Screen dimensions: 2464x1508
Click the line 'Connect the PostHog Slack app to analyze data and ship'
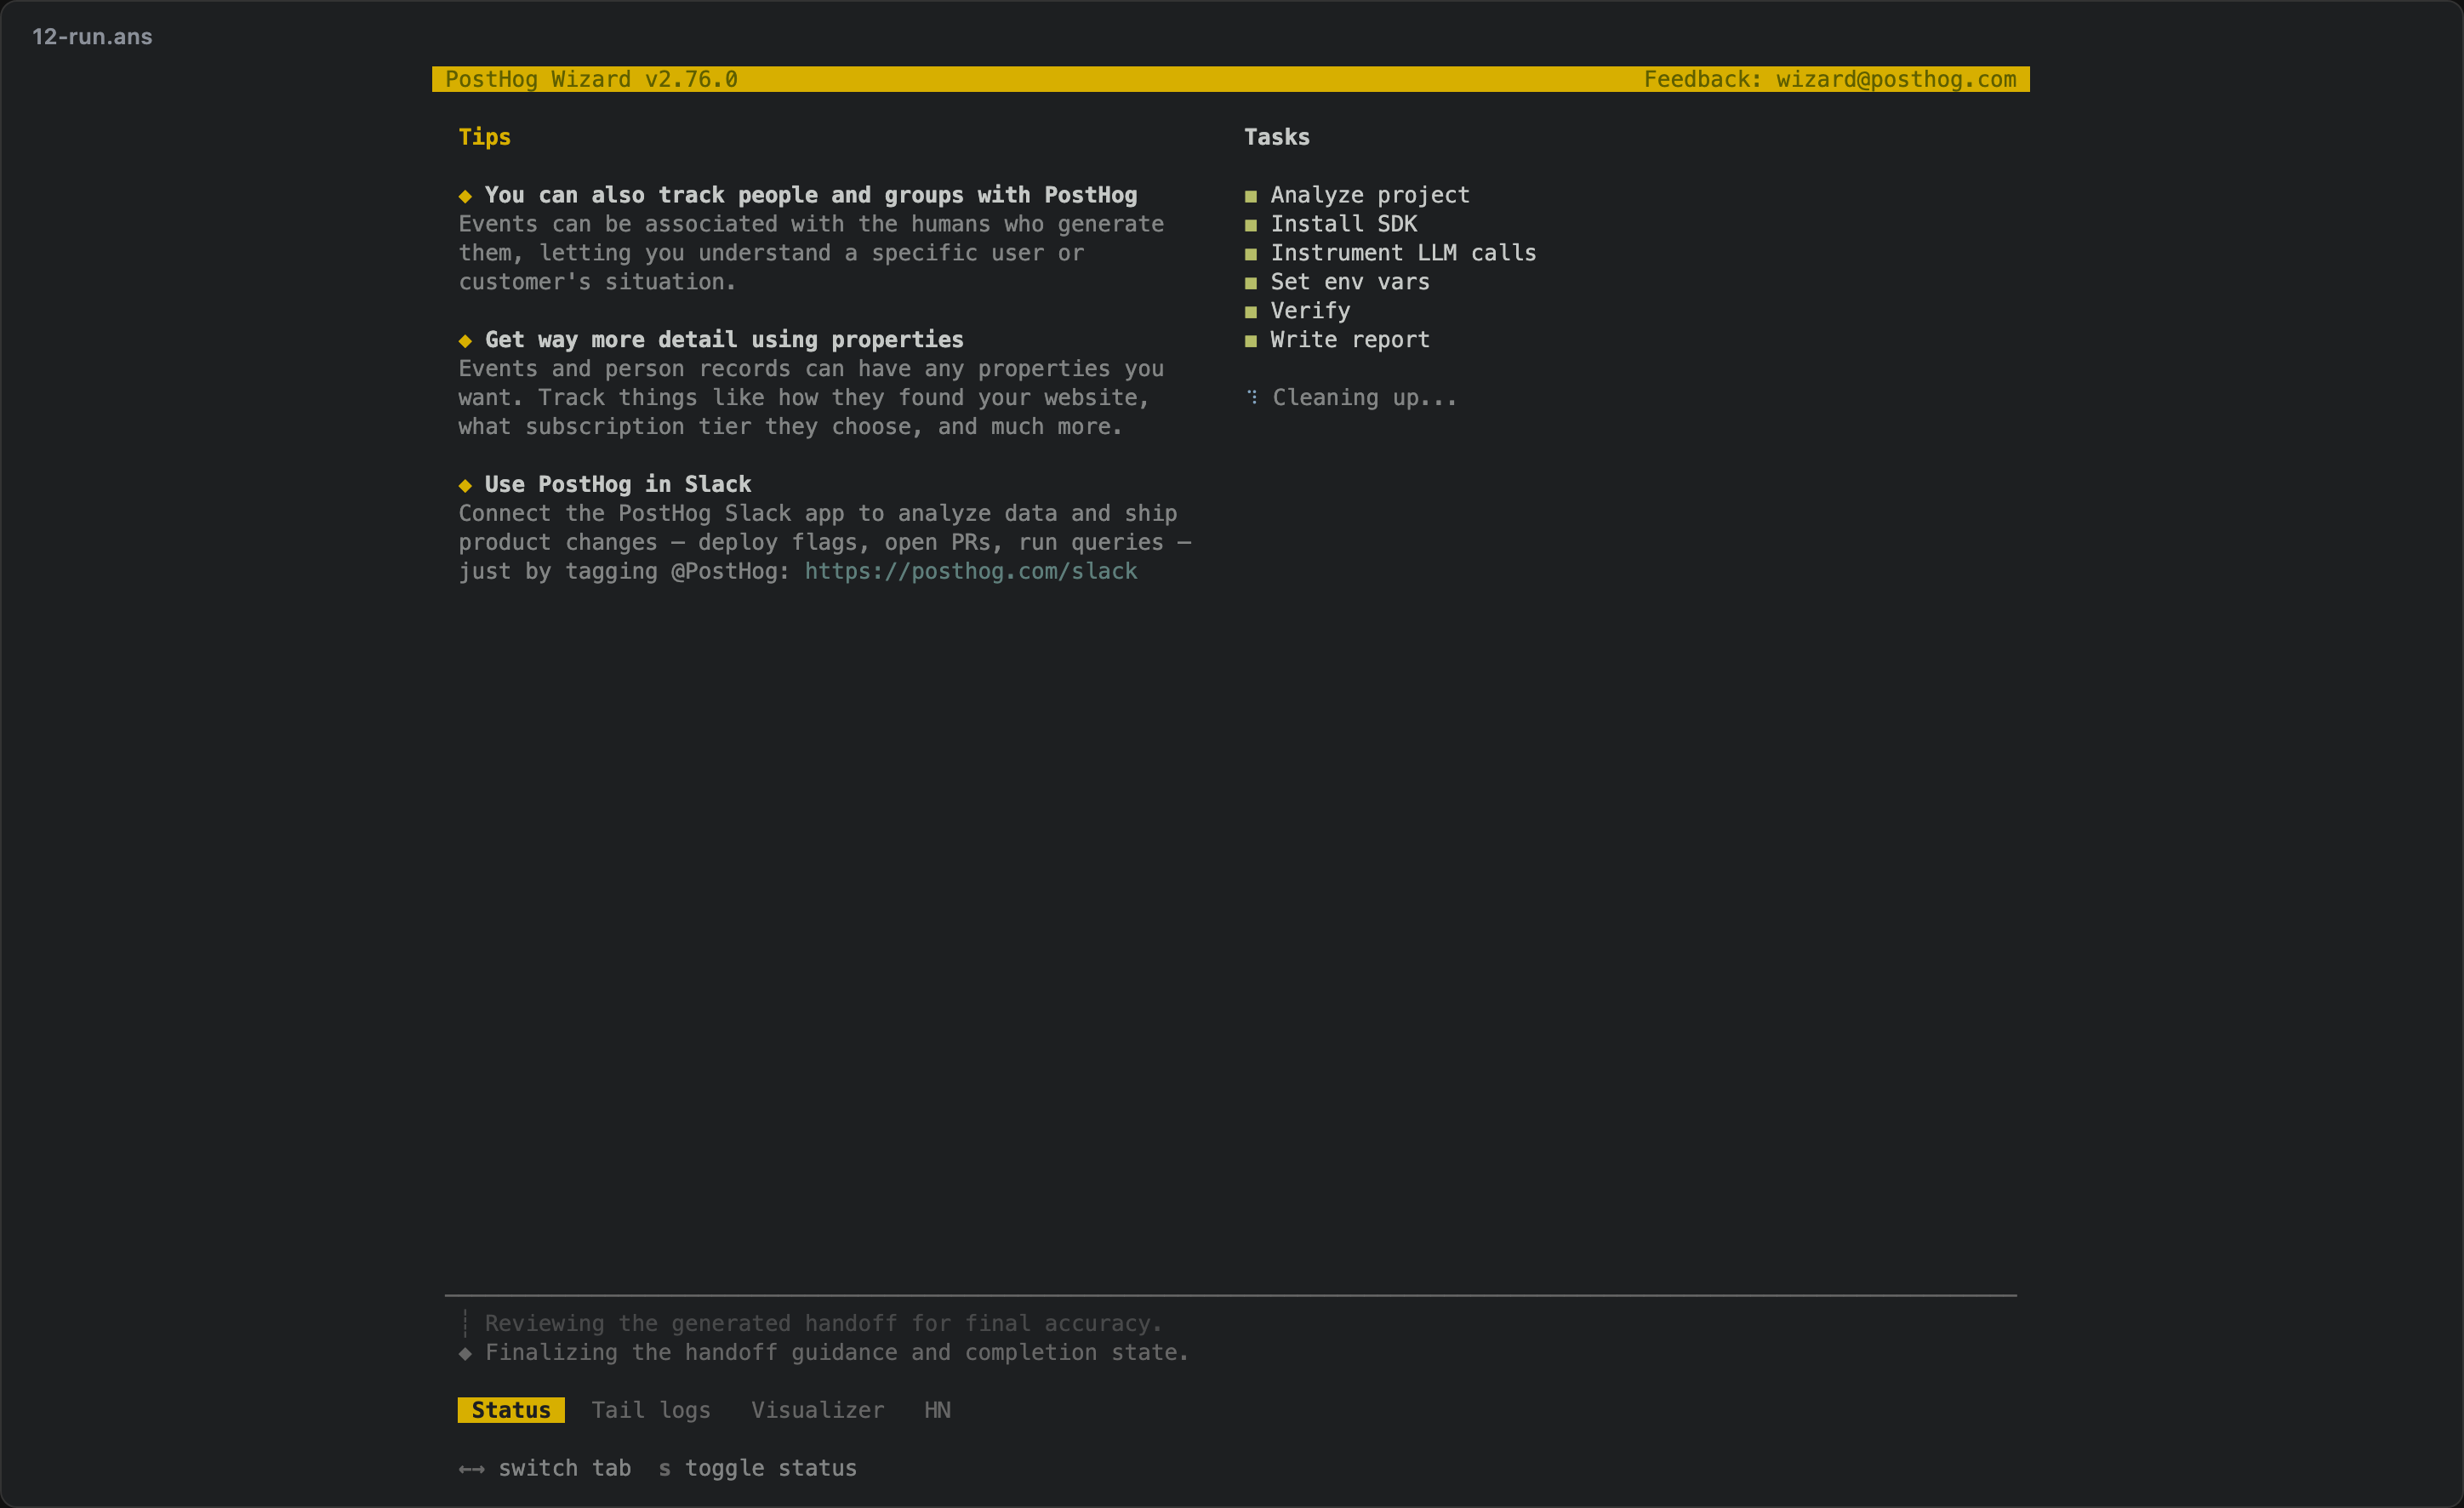[818, 513]
